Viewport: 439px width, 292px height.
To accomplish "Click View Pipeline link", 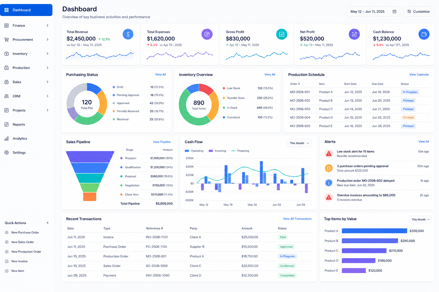I will click(162, 142).
